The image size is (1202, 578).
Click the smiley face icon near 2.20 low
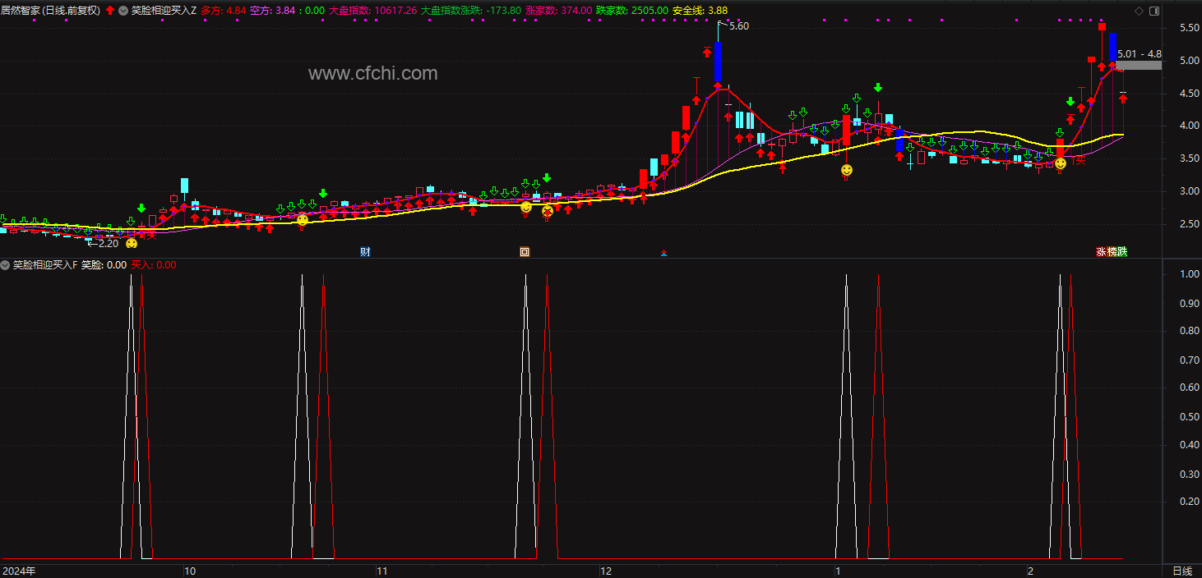[x=132, y=243]
